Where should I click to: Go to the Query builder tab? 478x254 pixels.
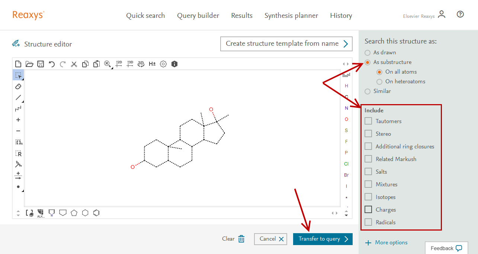click(198, 16)
